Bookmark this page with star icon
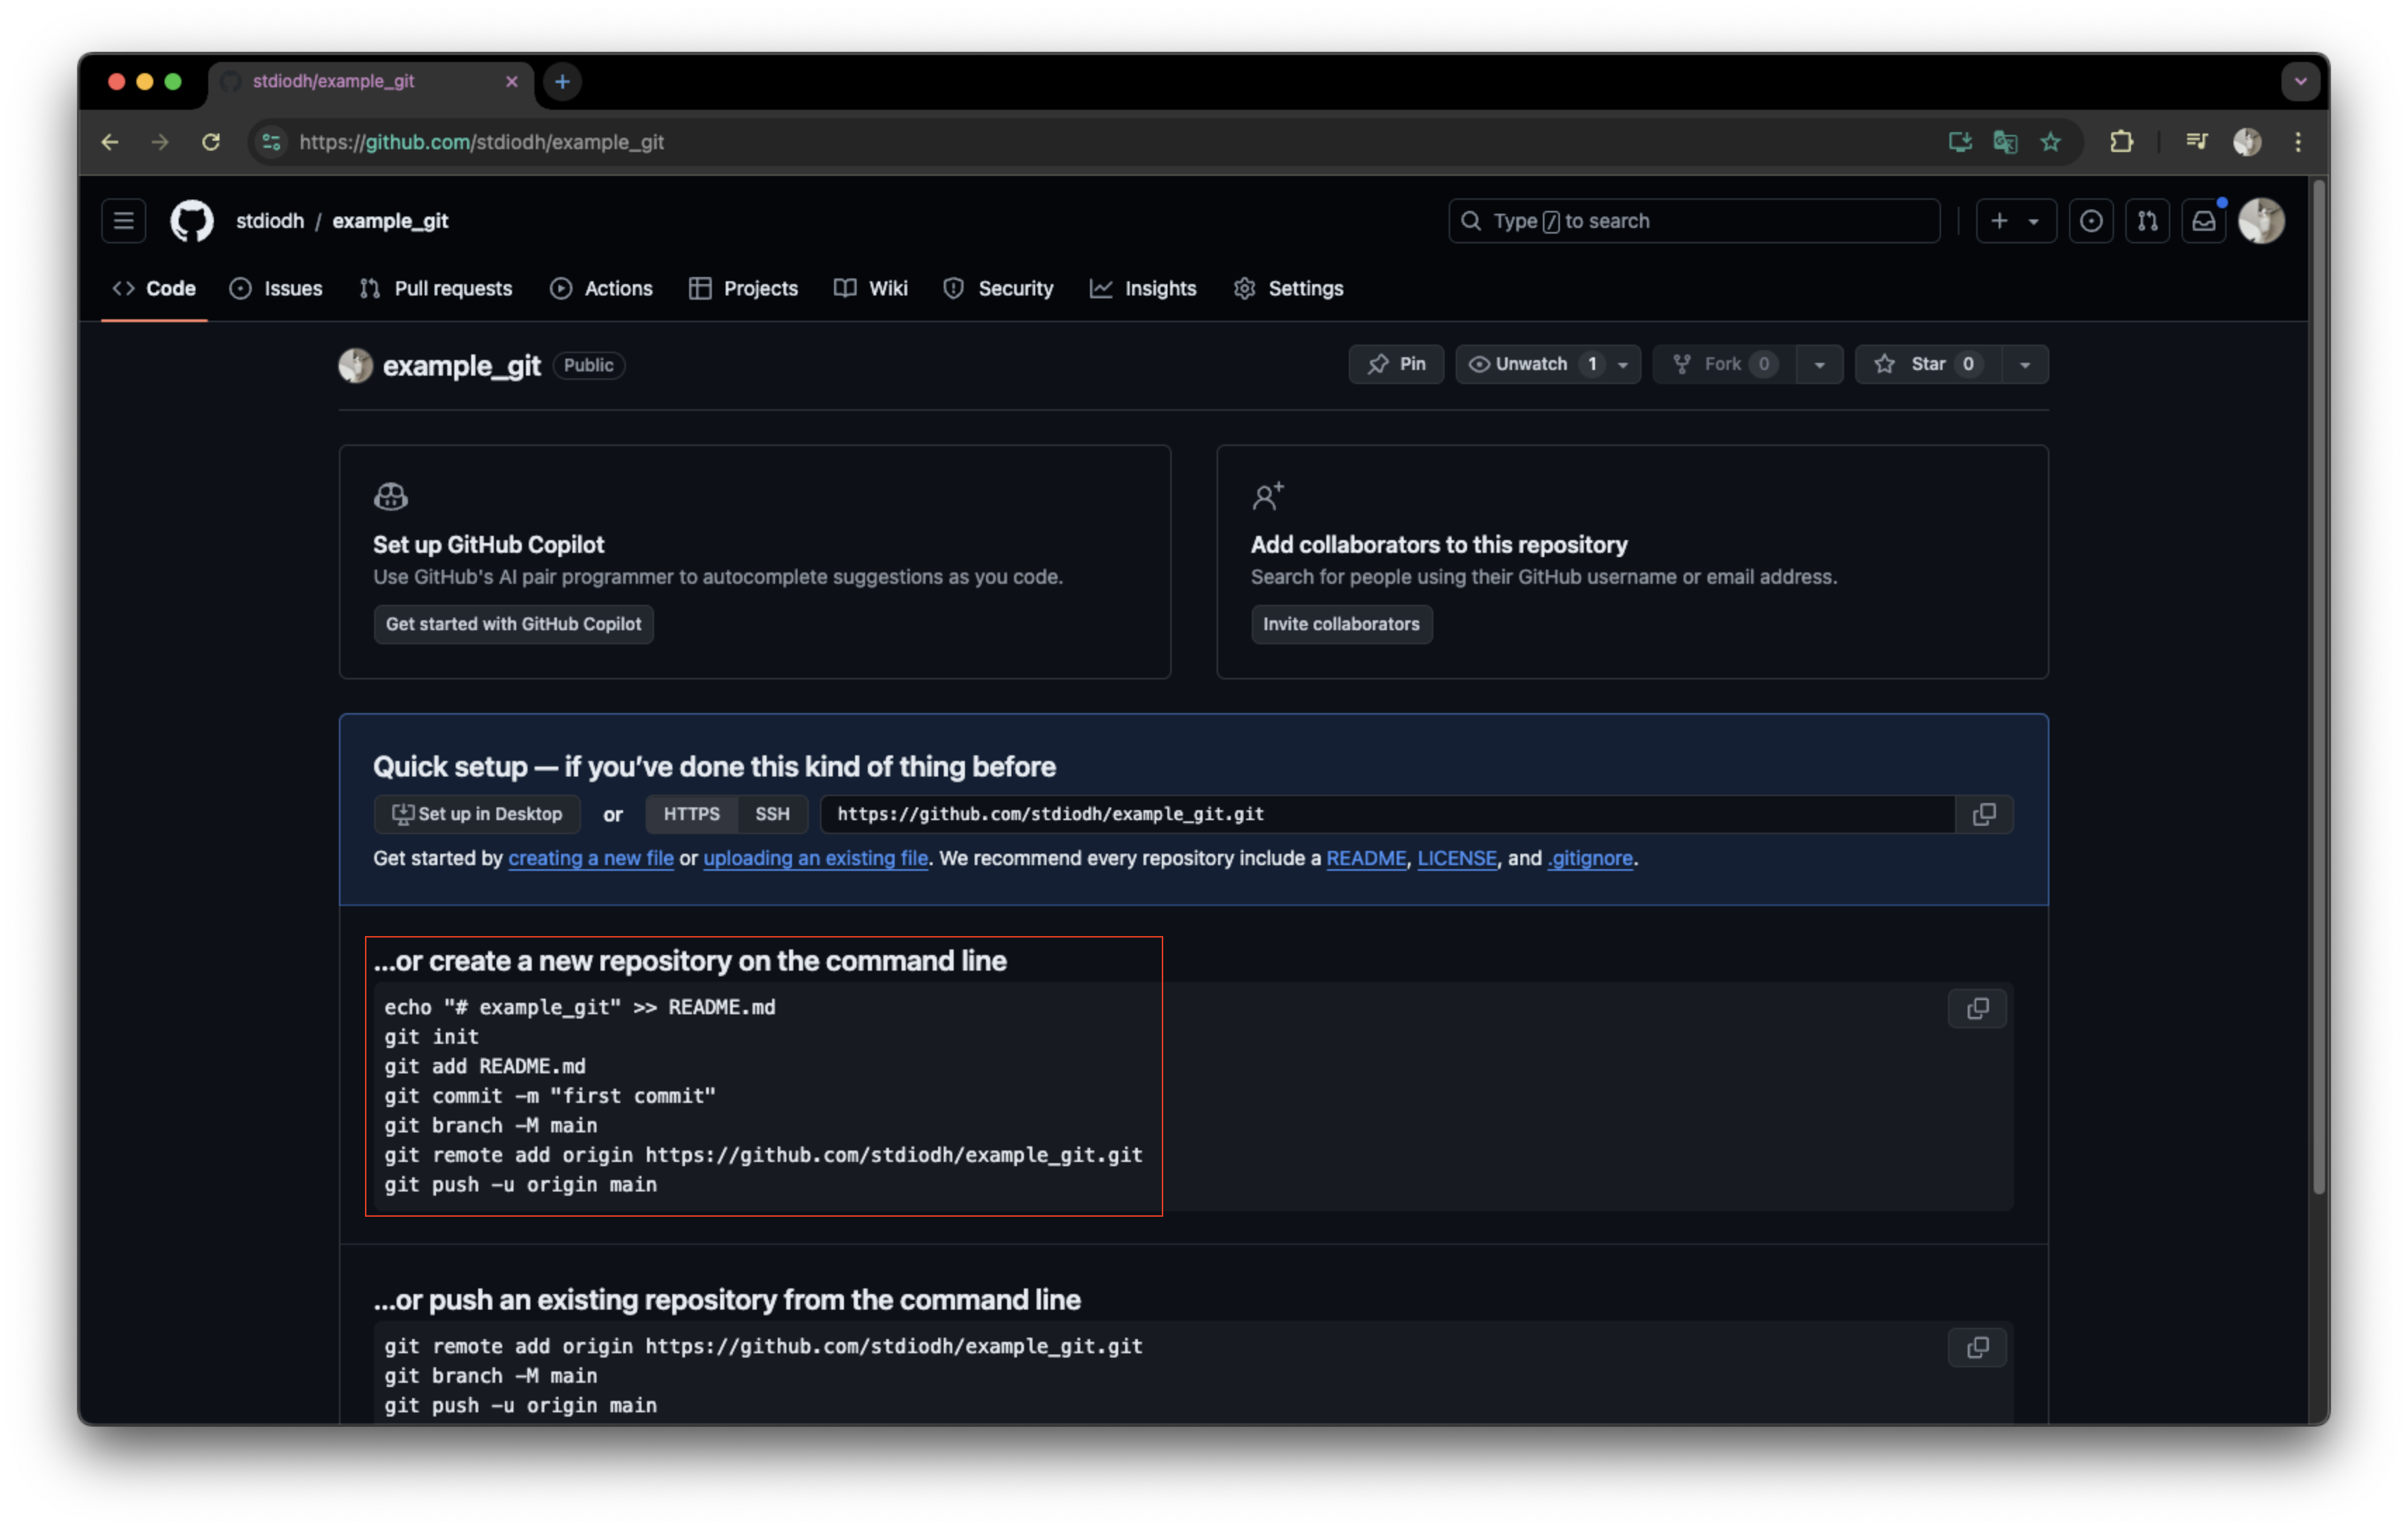Viewport: 2408px width, 1529px height. pos(2050,142)
